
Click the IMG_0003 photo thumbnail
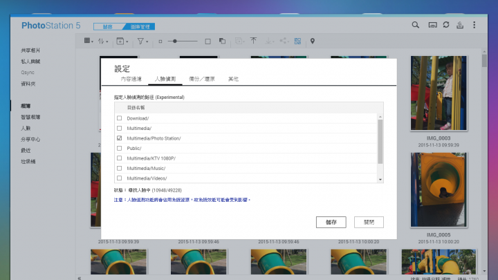[439, 93]
